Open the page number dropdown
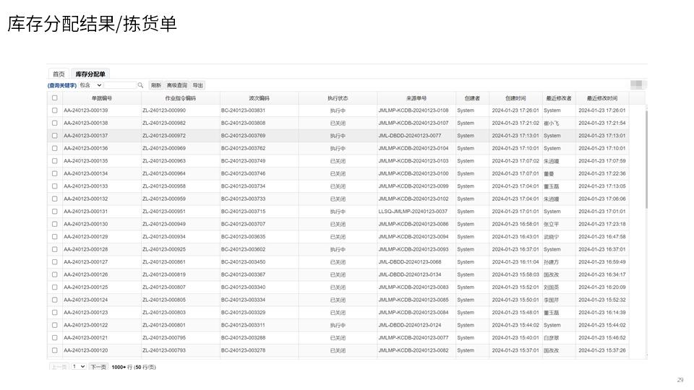Image resolution: width=694 pixels, height=390 pixels. [78, 367]
